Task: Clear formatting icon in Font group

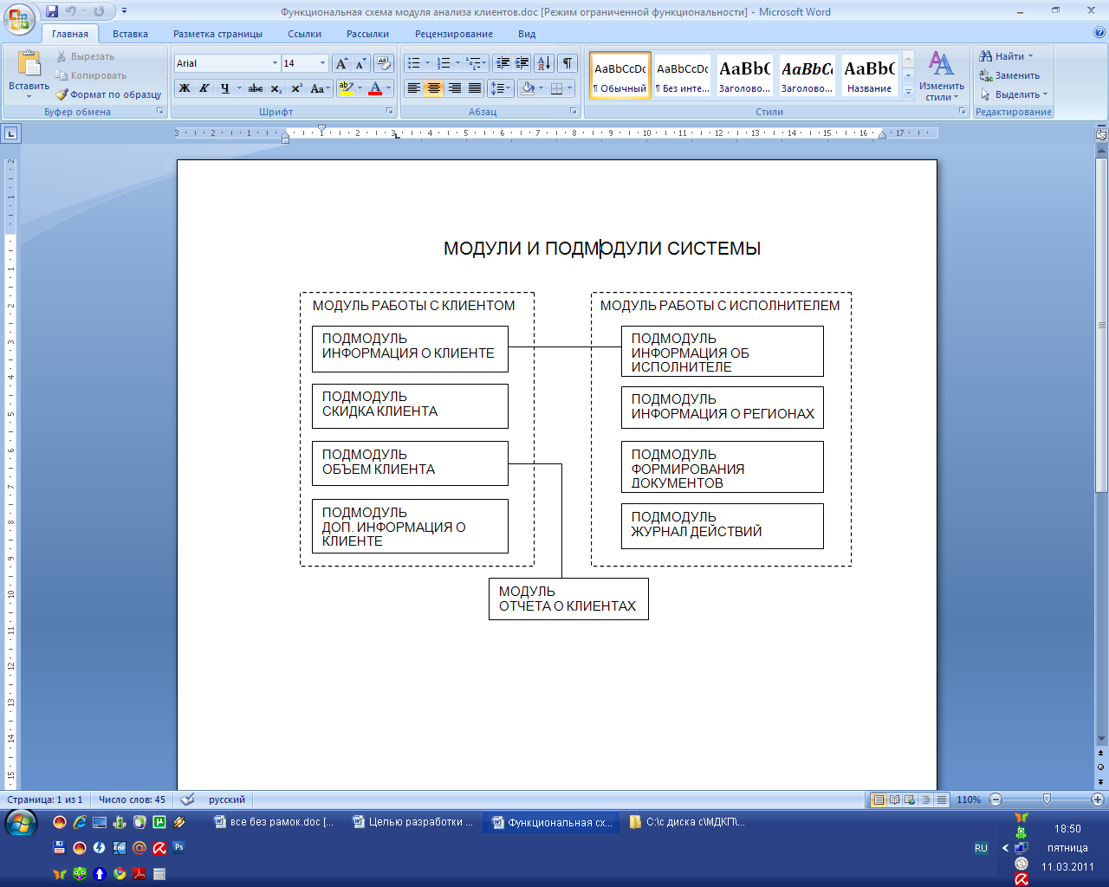Action: pyautogui.click(x=384, y=63)
